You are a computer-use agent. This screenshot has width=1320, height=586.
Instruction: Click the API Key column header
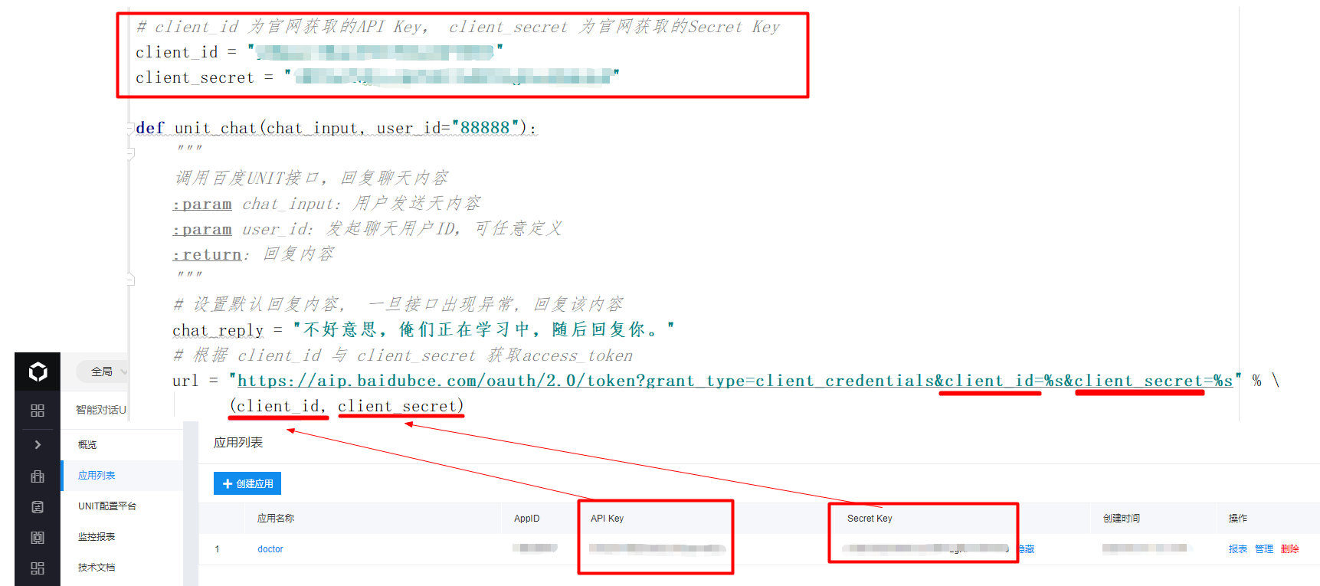pos(608,519)
